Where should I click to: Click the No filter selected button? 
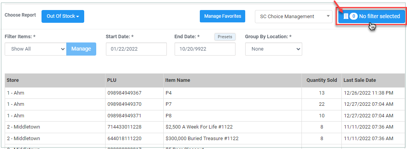(x=372, y=16)
